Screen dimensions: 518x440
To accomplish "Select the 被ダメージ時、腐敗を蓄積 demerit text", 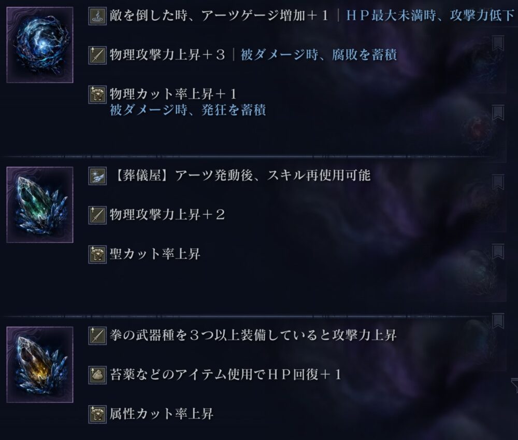I will click(x=319, y=55).
